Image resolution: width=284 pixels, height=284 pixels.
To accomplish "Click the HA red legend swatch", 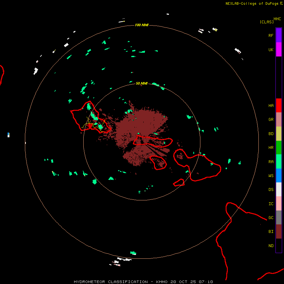I will [x=279, y=105].
